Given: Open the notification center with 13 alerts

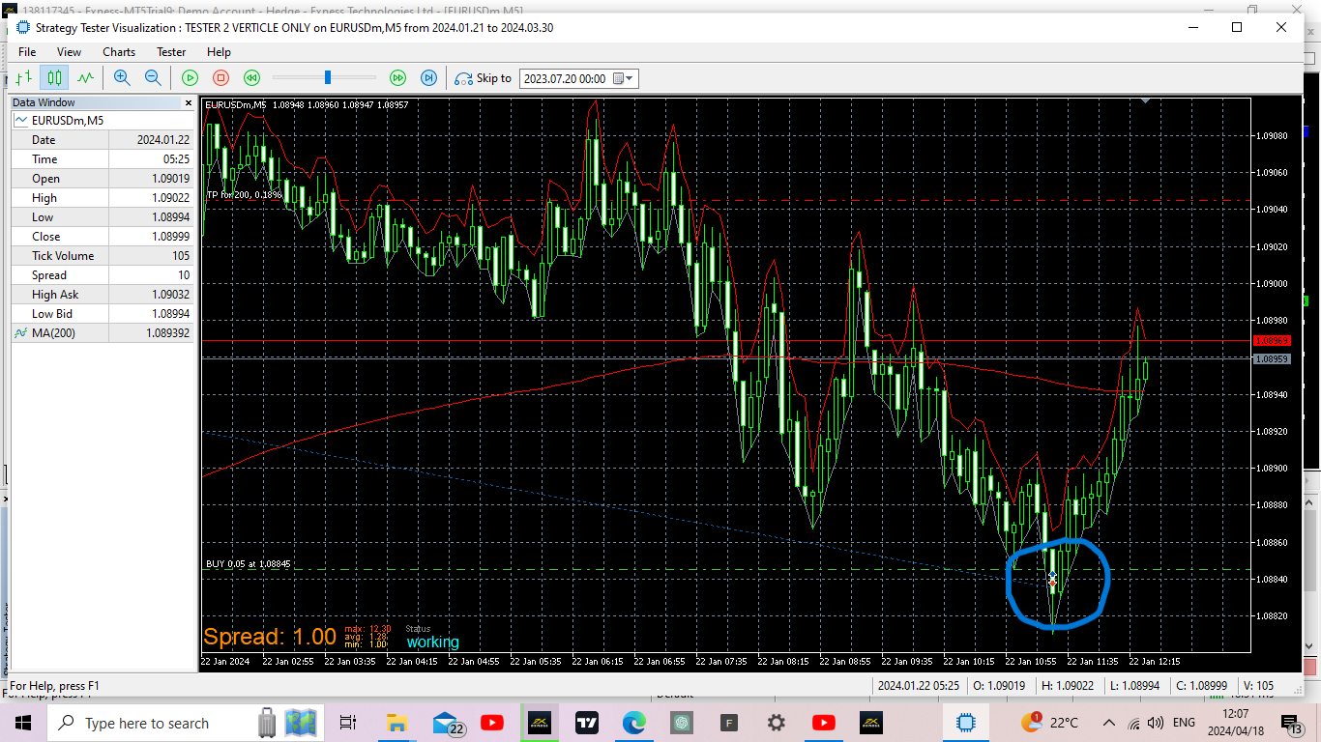Looking at the screenshot, I should point(1290,723).
